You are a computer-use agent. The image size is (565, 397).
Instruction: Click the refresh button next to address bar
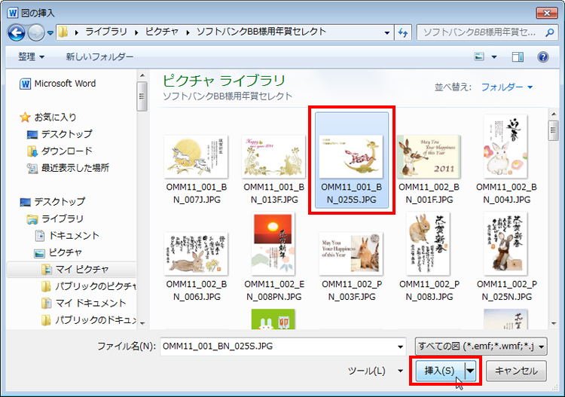pos(403,33)
